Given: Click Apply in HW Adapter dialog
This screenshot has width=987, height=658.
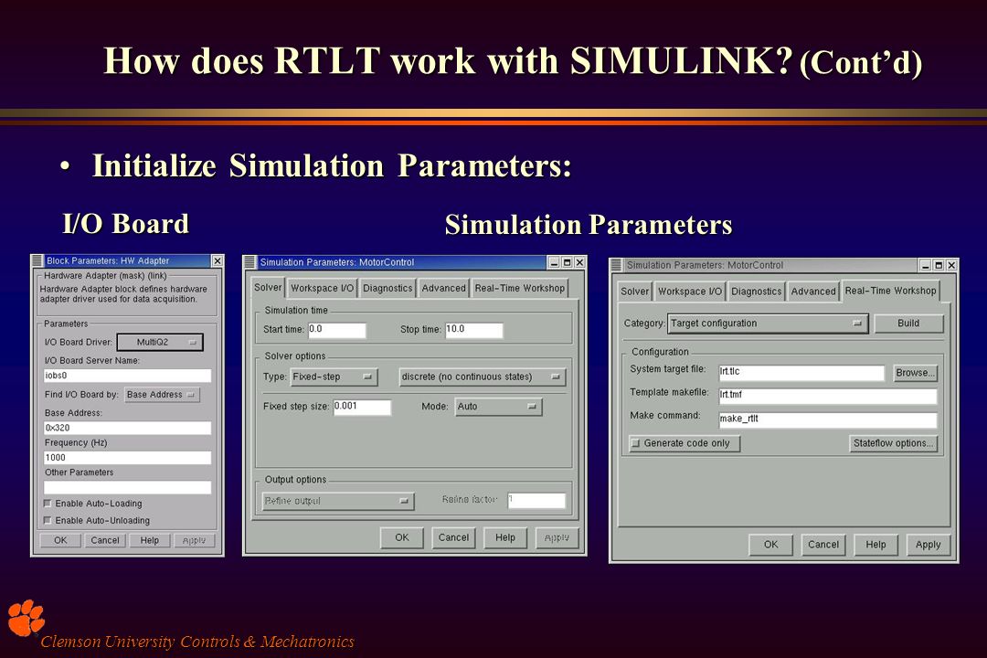Looking at the screenshot, I should click(194, 540).
